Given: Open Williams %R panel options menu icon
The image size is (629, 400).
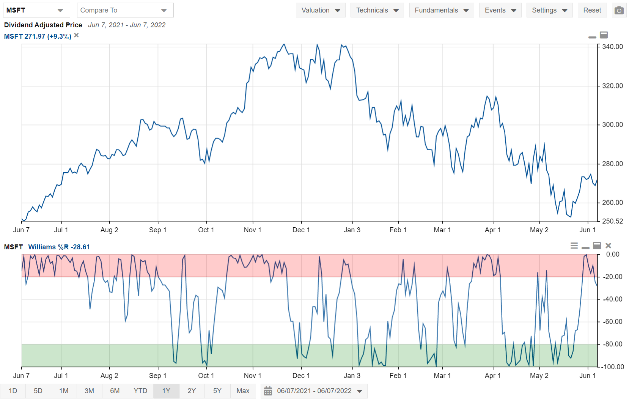Looking at the screenshot, I should tap(574, 246).
